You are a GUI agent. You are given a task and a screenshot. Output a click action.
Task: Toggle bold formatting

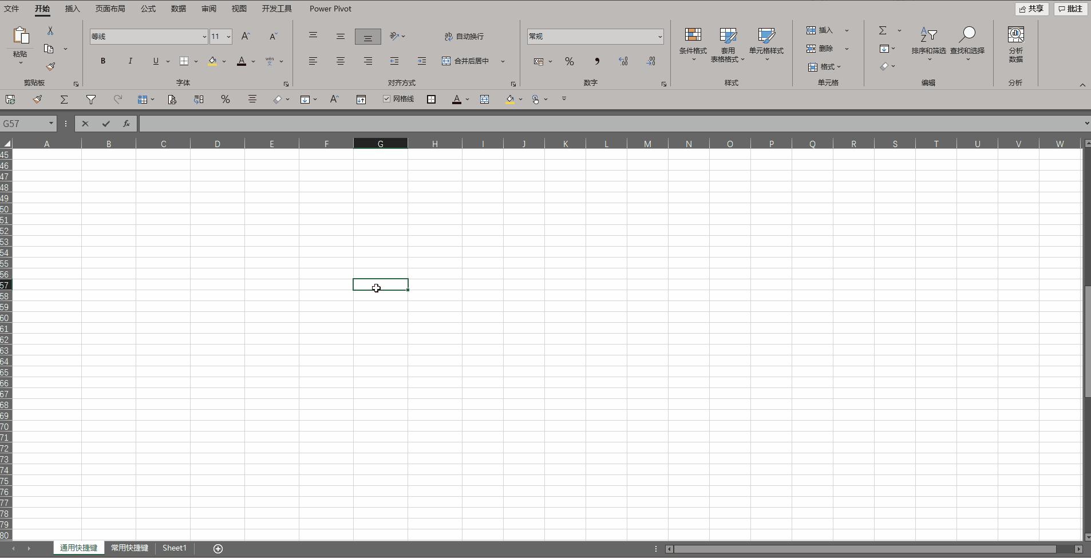pyautogui.click(x=103, y=61)
